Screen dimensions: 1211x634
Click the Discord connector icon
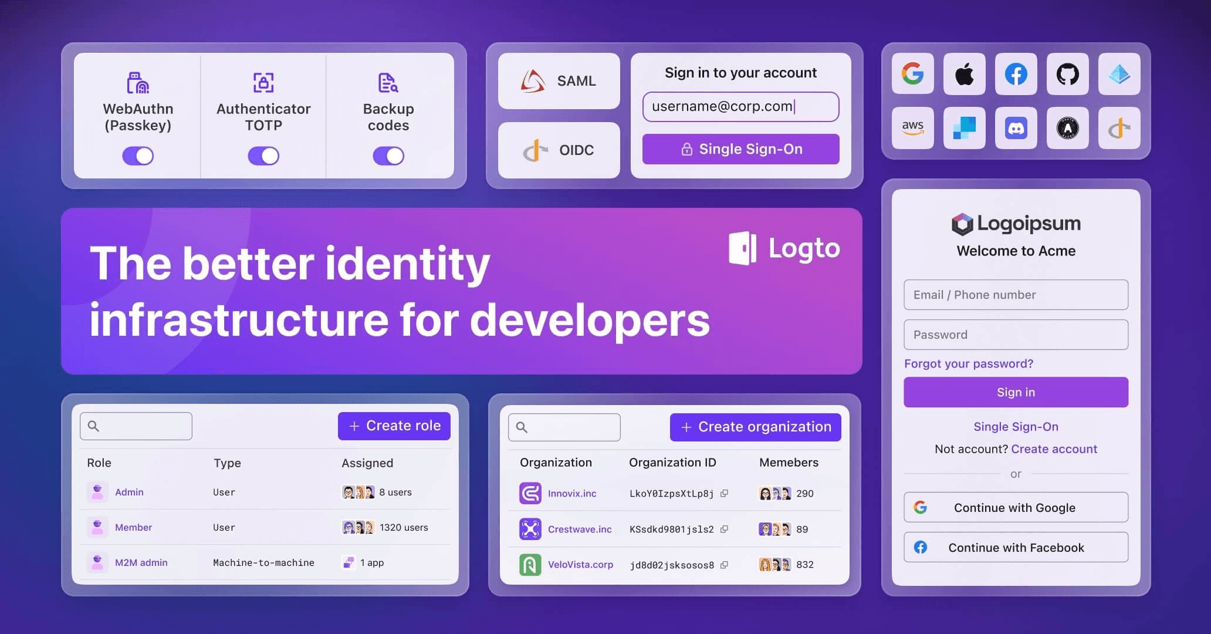(x=1016, y=128)
